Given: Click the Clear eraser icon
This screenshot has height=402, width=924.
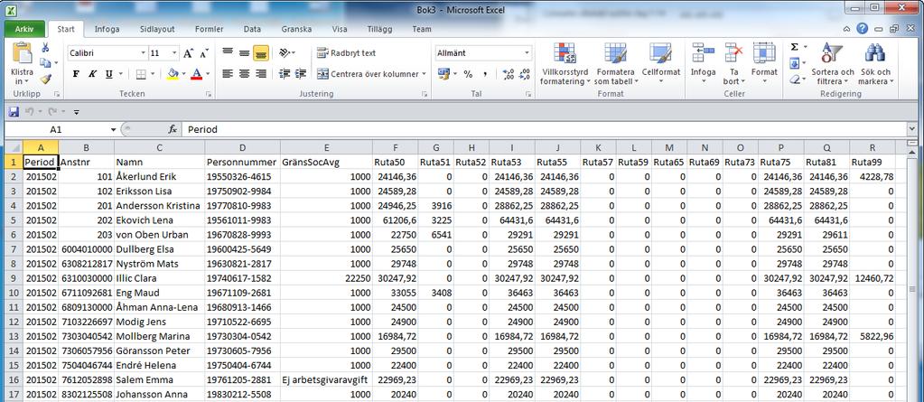Looking at the screenshot, I should pyautogui.click(x=794, y=79).
